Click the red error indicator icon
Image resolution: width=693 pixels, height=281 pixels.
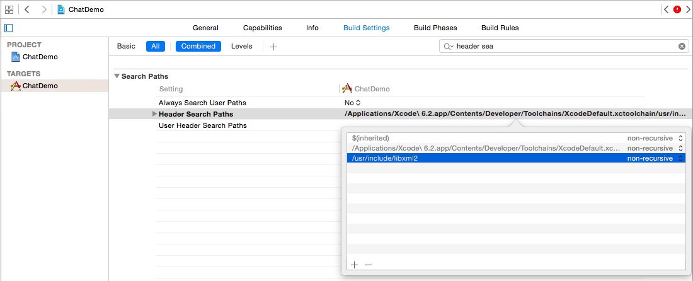[677, 9]
